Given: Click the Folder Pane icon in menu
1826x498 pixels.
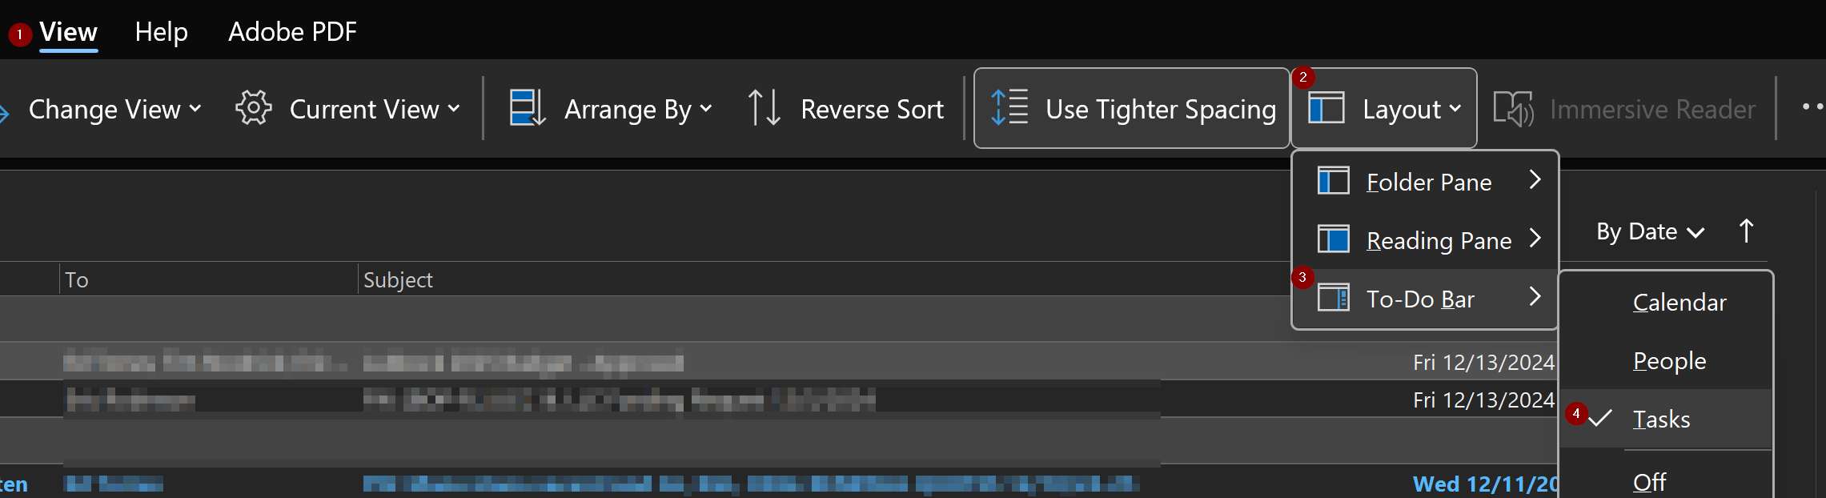Looking at the screenshot, I should coord(1334,181).
